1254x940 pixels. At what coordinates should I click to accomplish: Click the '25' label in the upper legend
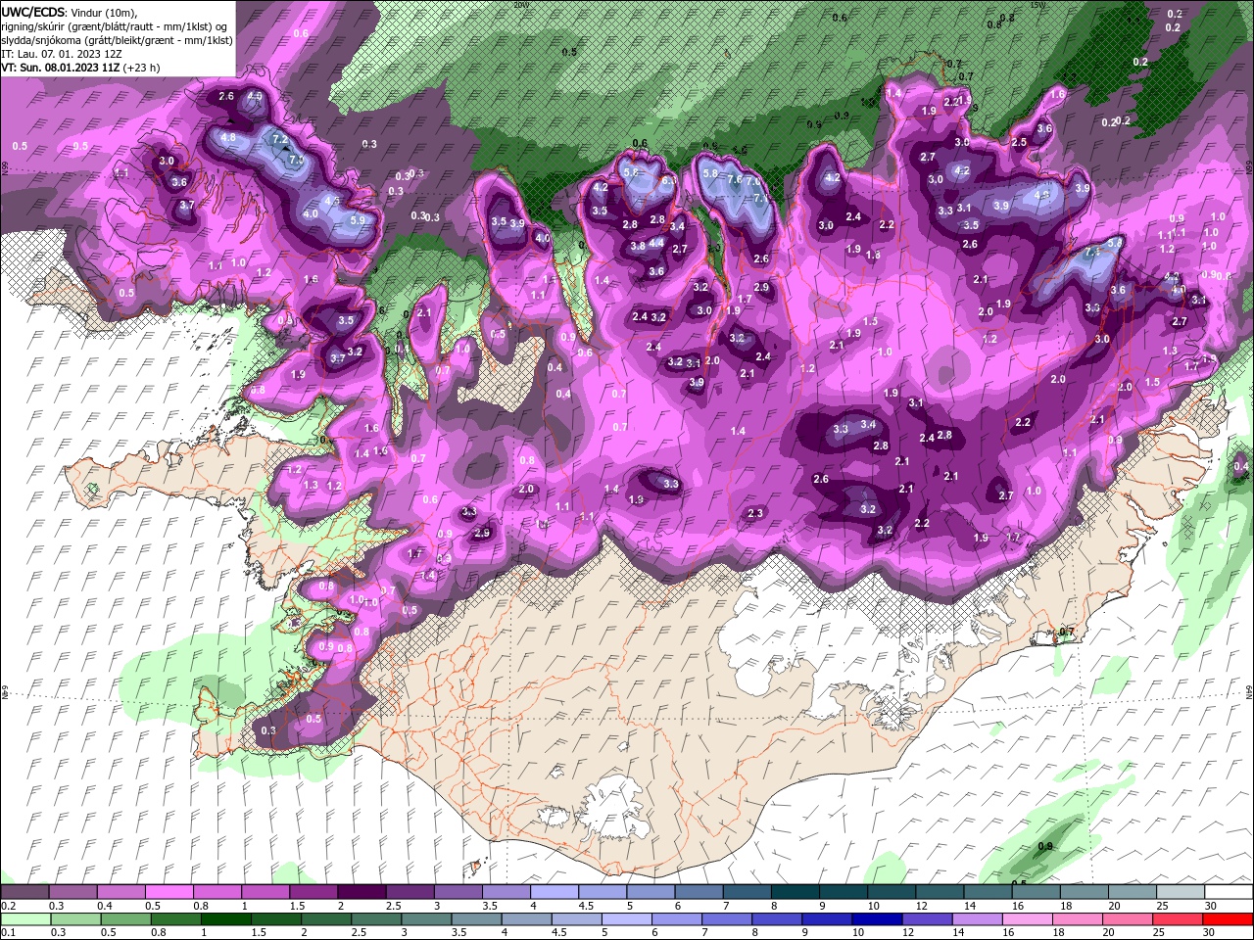coord(1161,906)
